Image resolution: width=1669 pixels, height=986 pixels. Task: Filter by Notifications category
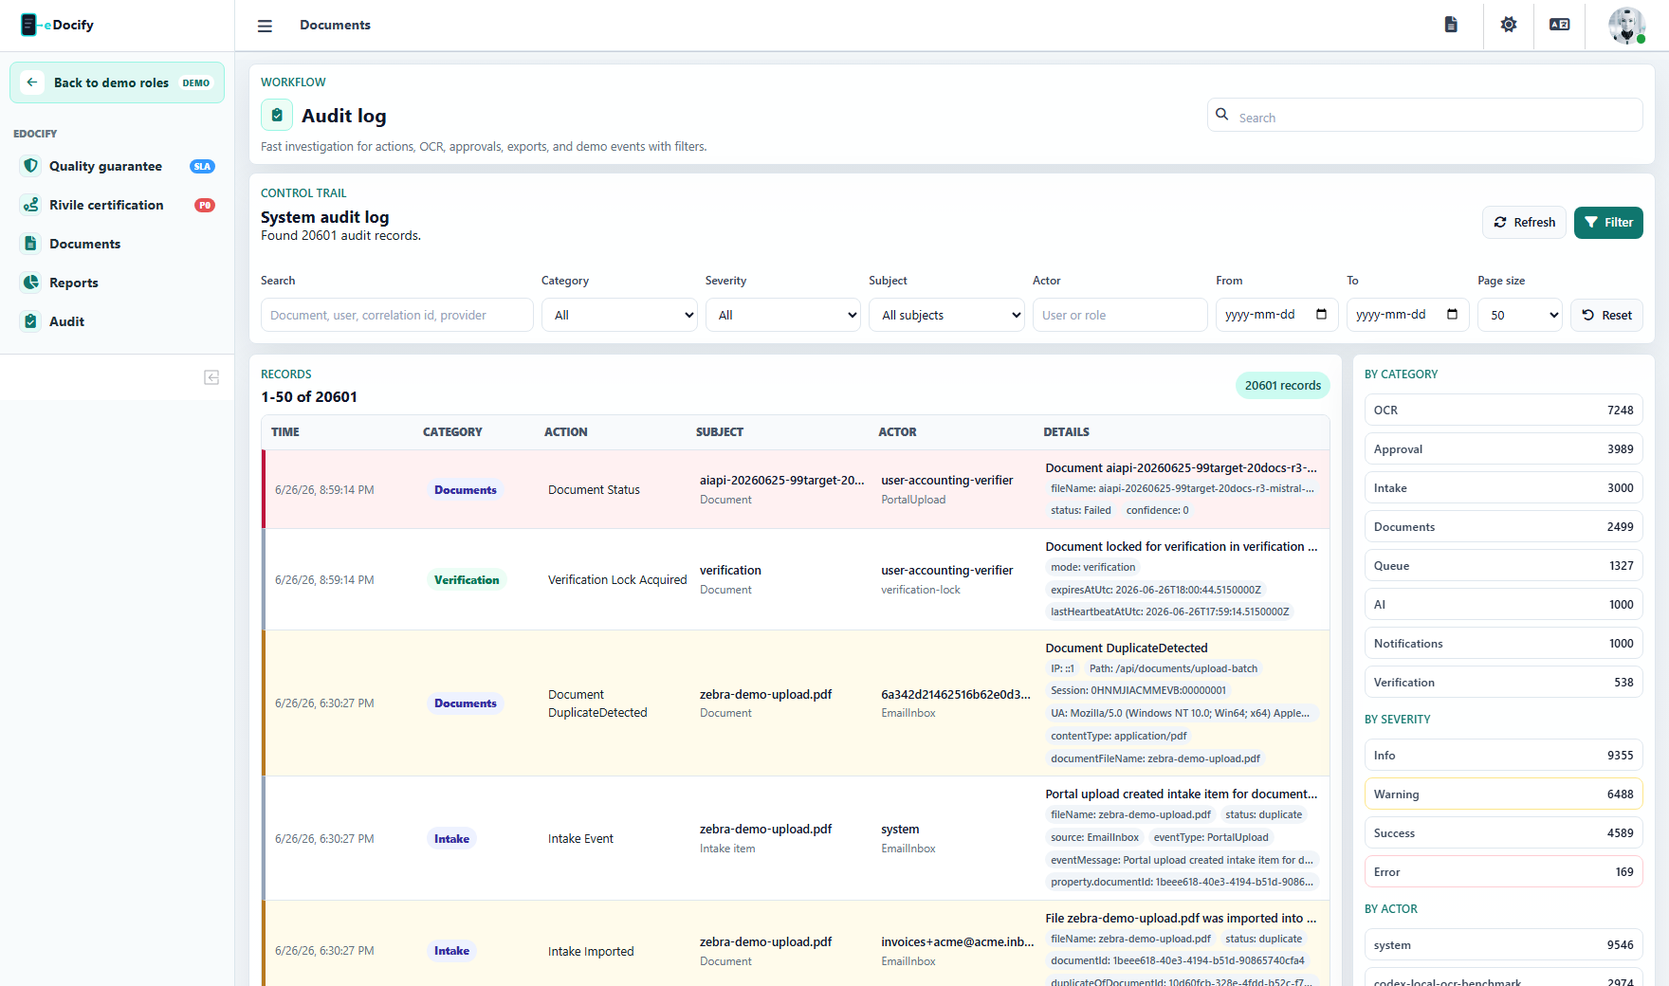coord(1504,644)
